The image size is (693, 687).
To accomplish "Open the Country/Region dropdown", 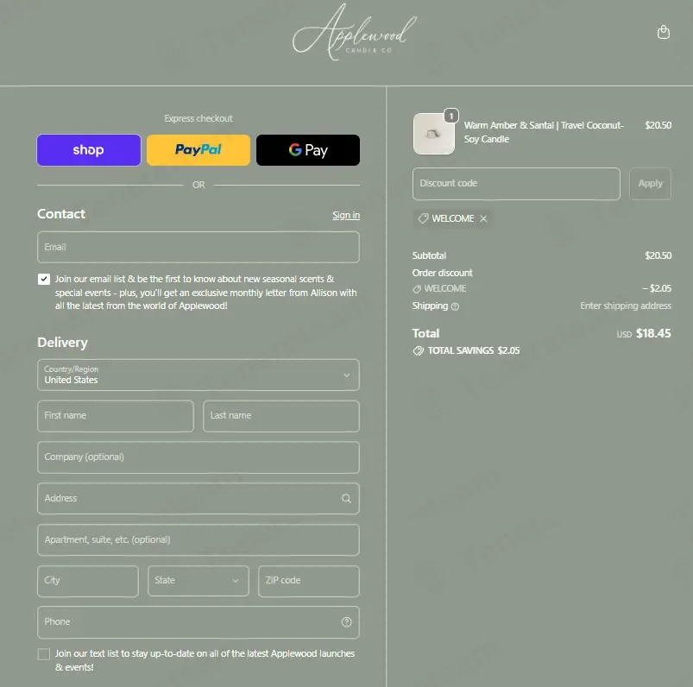I will click(x=198, y=375).
